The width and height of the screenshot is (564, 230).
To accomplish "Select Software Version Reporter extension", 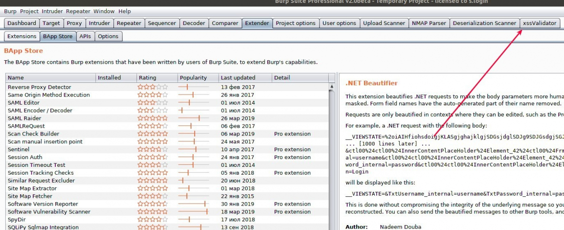I will 167,204.
